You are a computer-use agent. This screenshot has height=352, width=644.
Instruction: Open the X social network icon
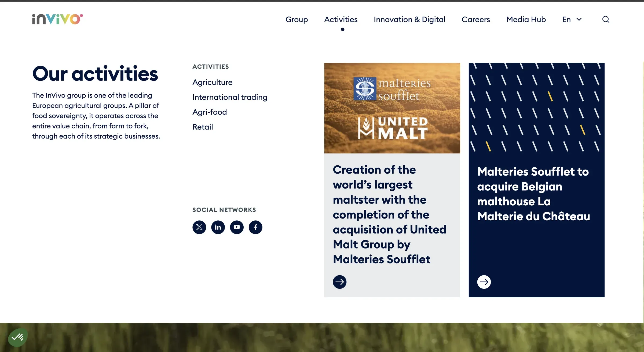pos(199,227)
